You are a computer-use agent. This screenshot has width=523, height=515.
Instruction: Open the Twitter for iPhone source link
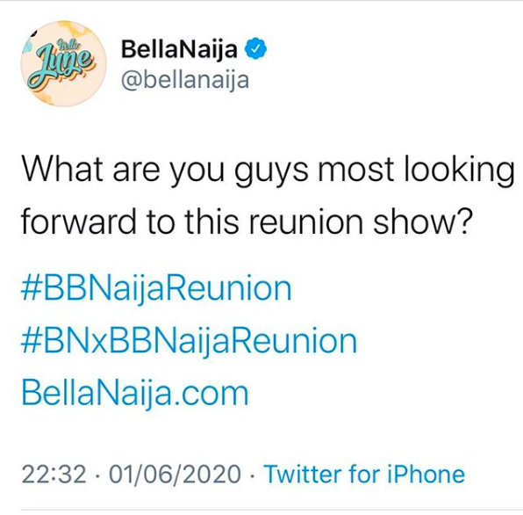click(364, 474)
